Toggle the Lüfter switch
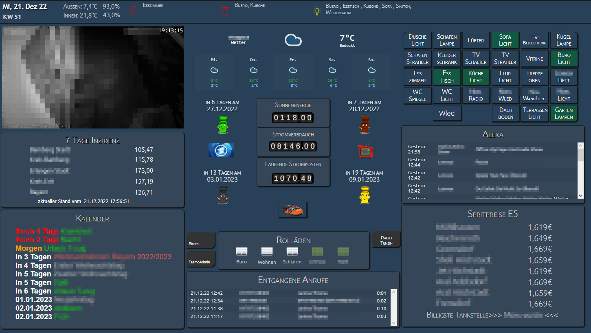591x333 pixels. [x=476, y=40]
